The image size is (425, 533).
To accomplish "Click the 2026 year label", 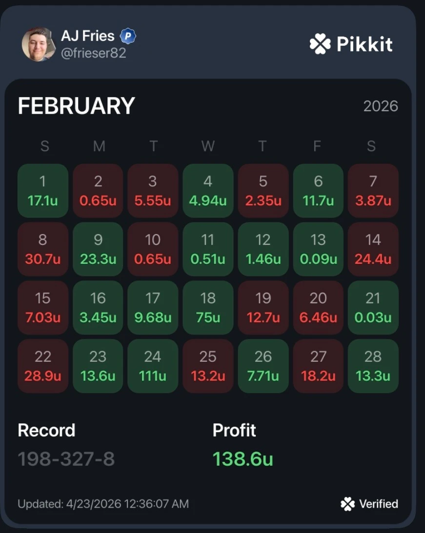I will [381, 106].
